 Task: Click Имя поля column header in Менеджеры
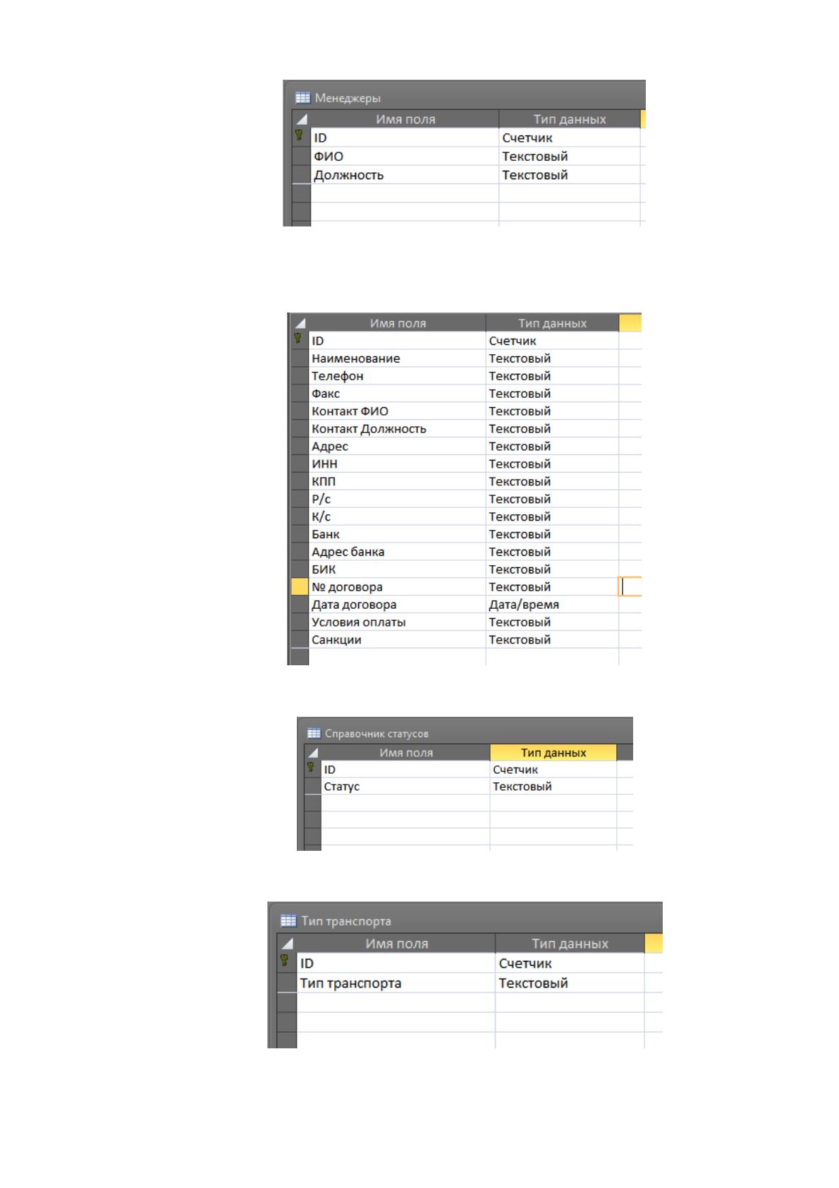[405, 119]
